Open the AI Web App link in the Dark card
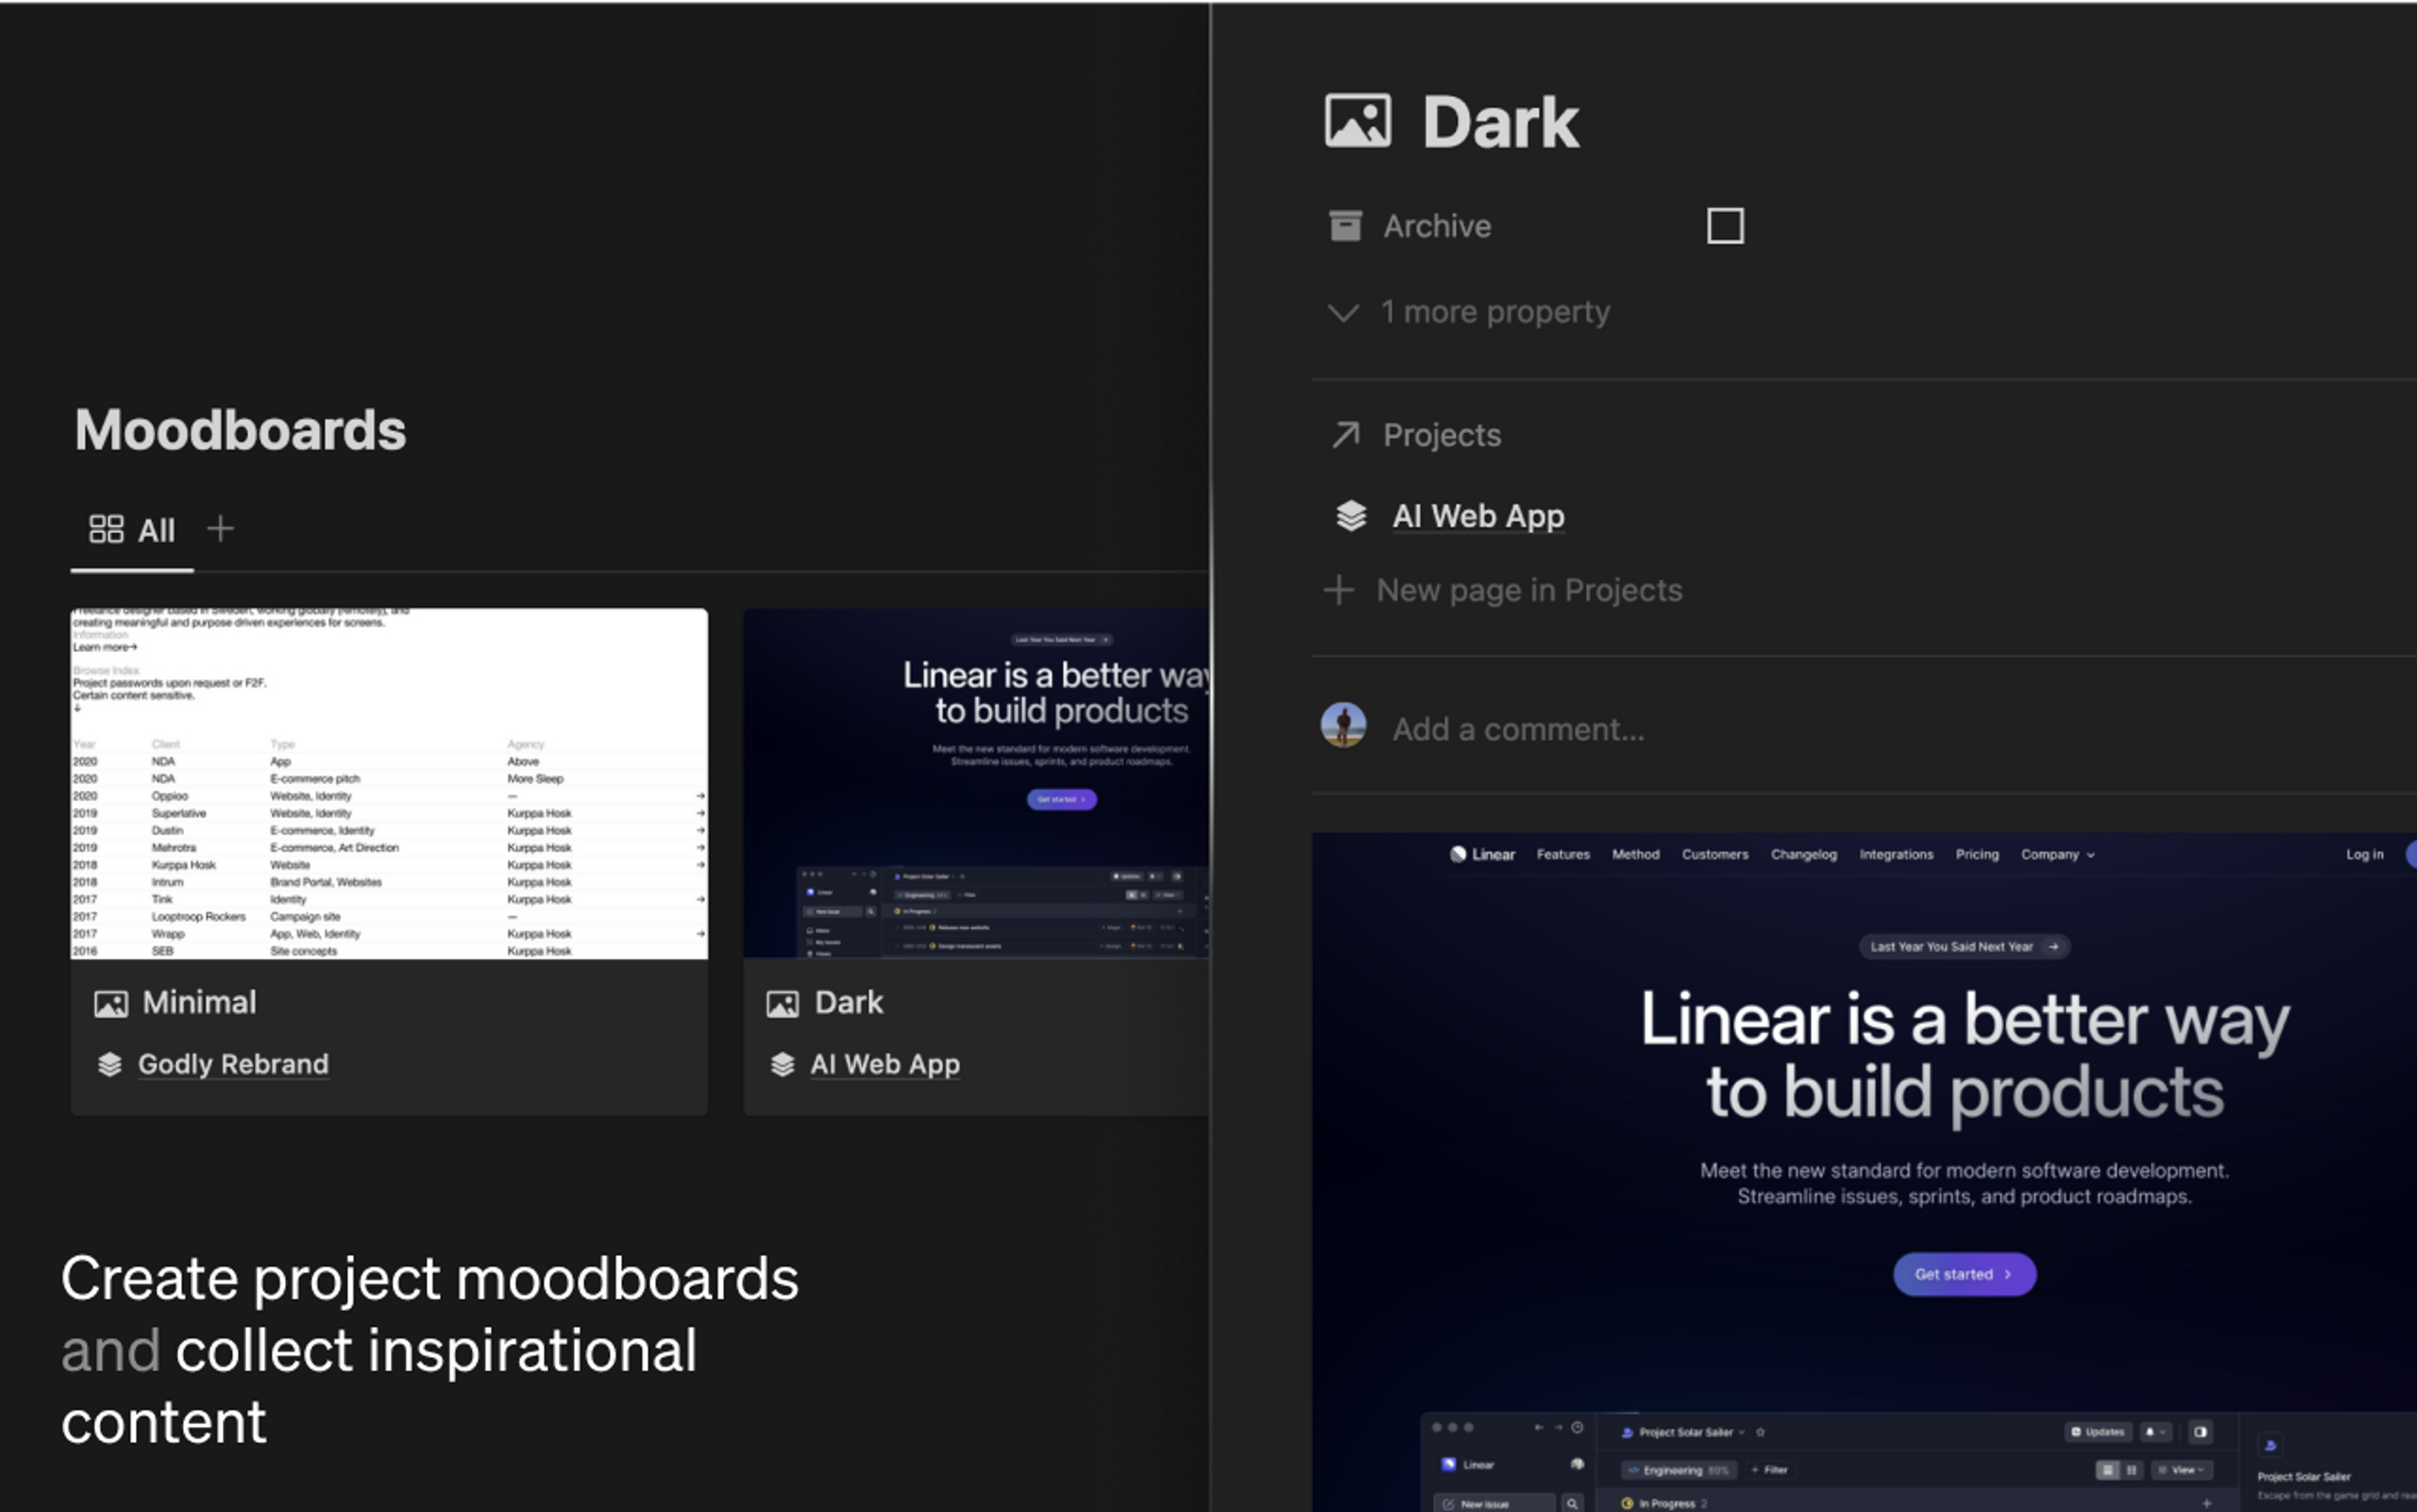 884,1064
